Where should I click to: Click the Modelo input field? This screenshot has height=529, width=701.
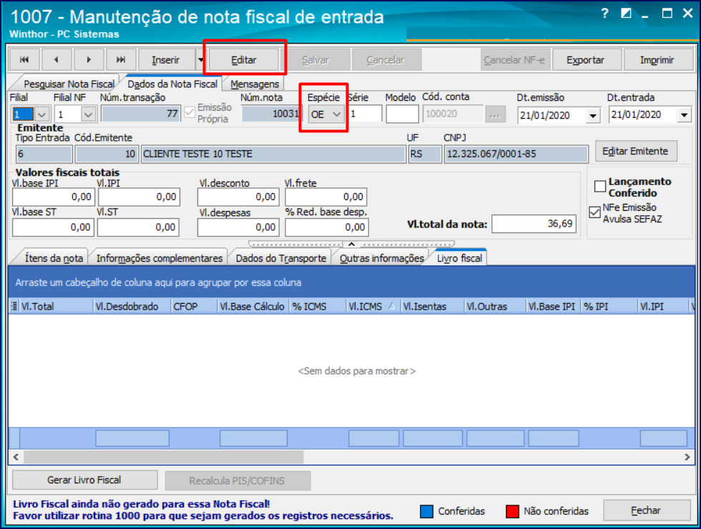point(402,114)
